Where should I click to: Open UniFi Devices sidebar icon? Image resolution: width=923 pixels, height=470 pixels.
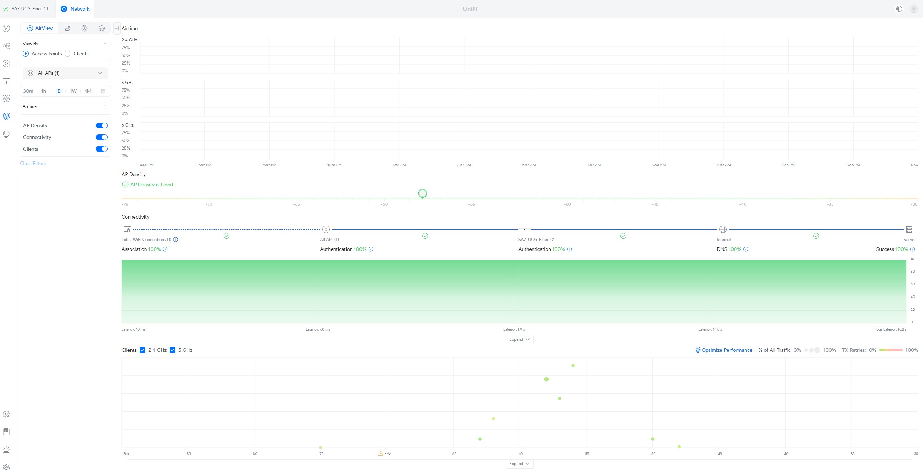6,63
